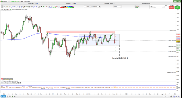Expand the Einheiten units dropdown

pos(96,7)
